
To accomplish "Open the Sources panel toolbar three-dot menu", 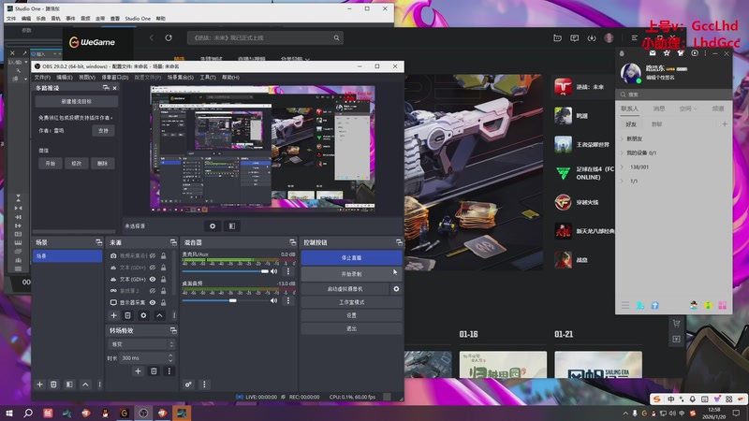I will [x=174, y=315].
